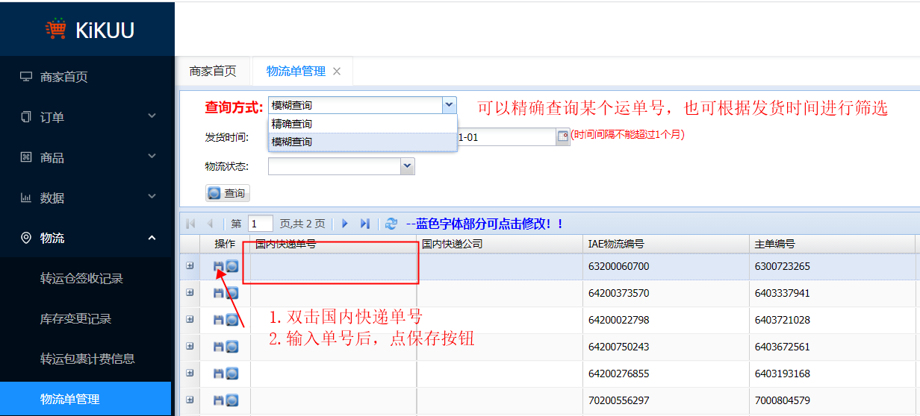
Task: Click the monitor icon beside 商家首页
Action: [x=26, y=77]
